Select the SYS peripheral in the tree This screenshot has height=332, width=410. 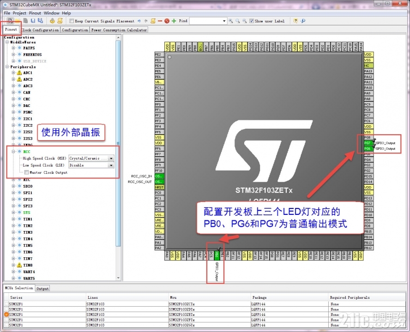(x=27, y=213)
